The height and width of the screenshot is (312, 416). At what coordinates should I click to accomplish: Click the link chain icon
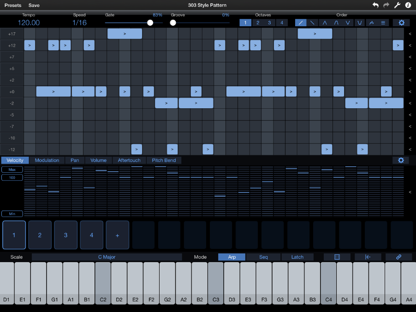pyautogui.click(x=399, y=257)
